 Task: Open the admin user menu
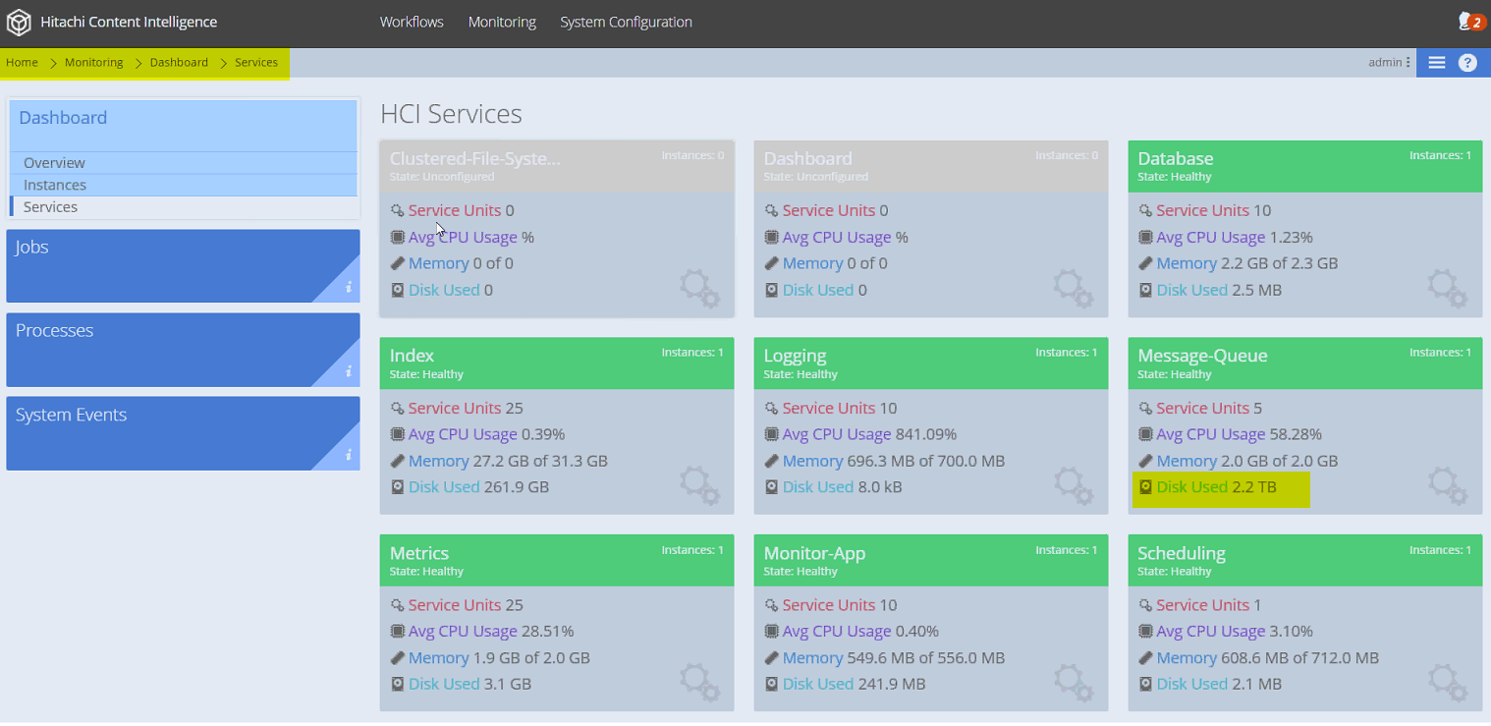1389,62
